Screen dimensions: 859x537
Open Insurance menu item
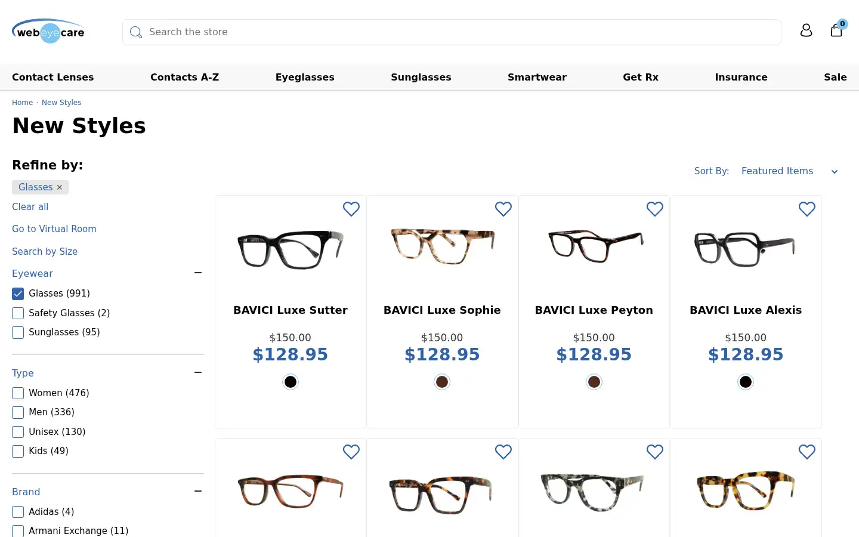point(741,77)
